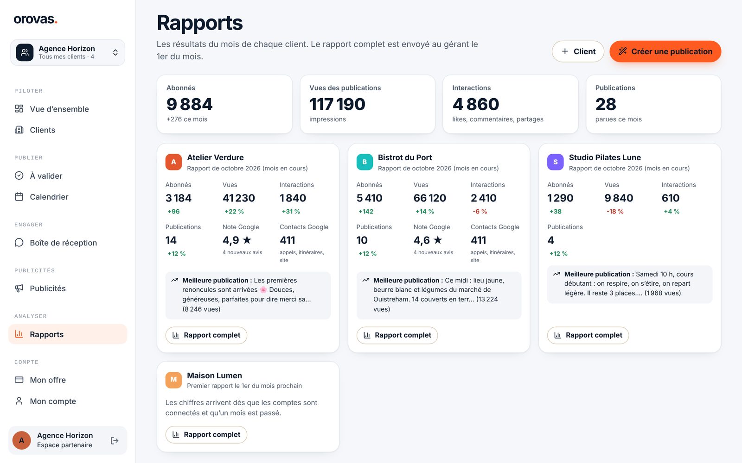This screenshot has width=742, height=463.
Task: Navigate to Publicités
Action: (x=68, y=288)
